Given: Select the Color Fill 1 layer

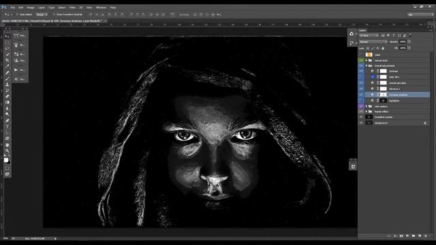Looking at the screenshot, I should 394,77.
